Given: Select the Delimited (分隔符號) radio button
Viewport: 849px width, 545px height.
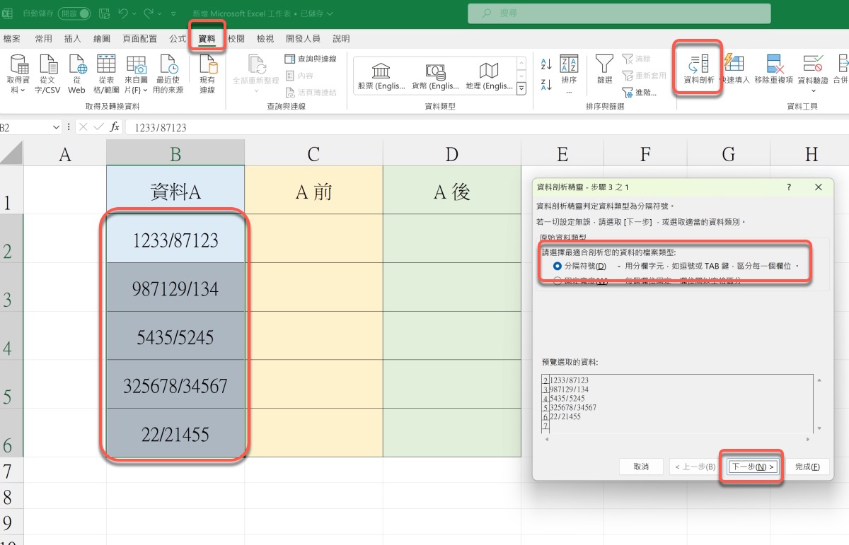Looking at the screenshot, I should (558, 266).
